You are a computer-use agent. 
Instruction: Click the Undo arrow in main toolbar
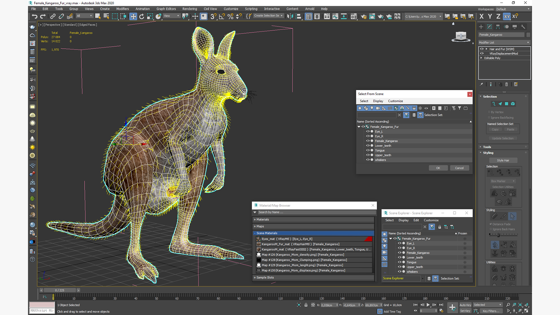35,17
